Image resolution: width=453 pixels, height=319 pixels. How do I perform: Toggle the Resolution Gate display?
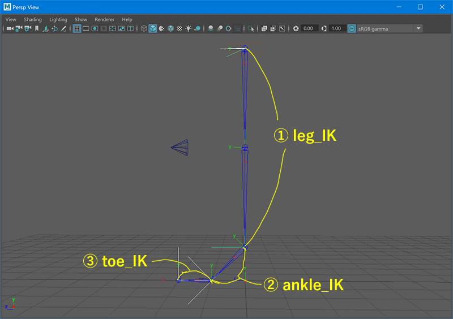(95, 29)
